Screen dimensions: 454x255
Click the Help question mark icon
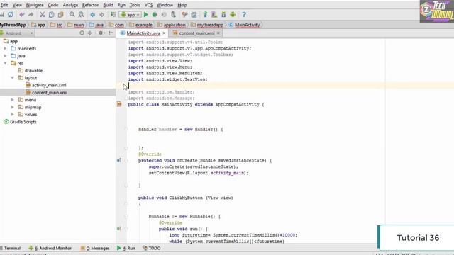coord(244,14)
